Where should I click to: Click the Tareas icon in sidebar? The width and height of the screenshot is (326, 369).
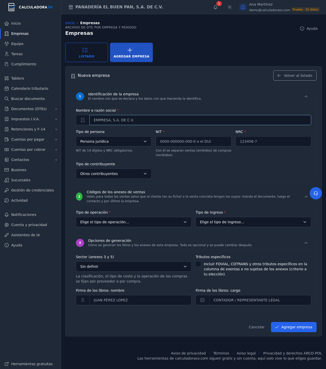click(7, 54)
